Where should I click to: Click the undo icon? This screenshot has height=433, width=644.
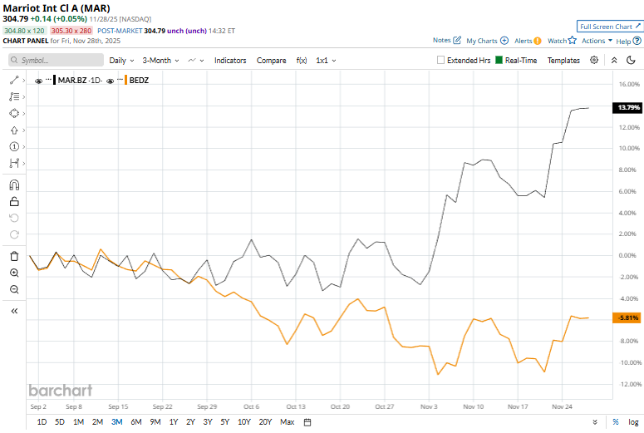tap(14, 218)
